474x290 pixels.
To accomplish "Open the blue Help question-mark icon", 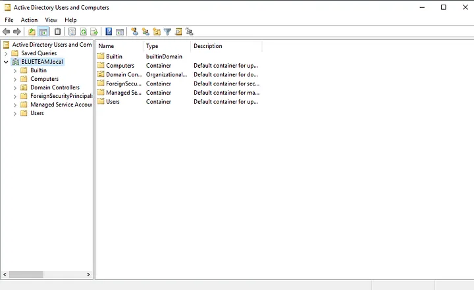I will point(109,32).
